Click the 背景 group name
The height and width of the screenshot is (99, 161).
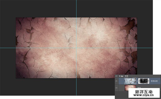126,76
